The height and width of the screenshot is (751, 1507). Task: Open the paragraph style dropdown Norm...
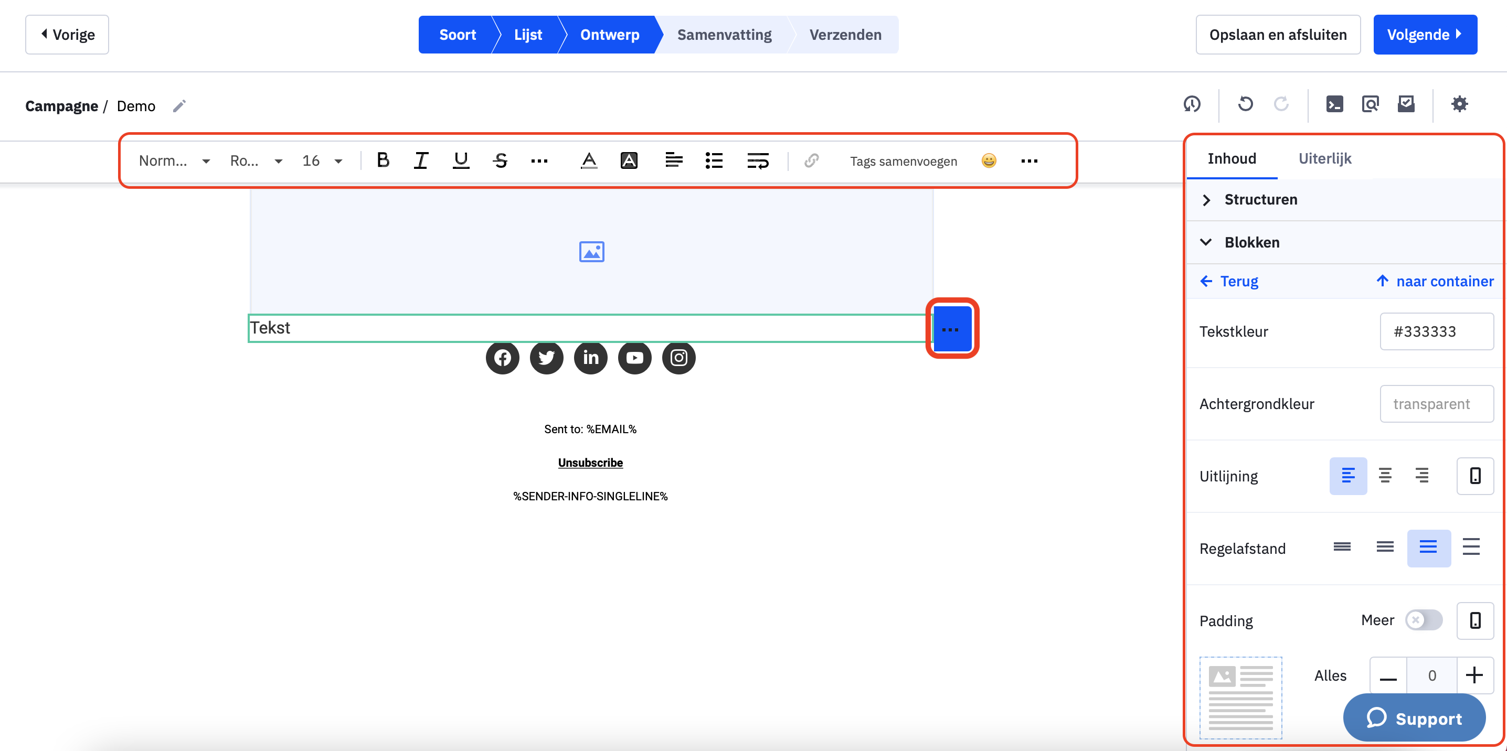[x=174, y=161]
